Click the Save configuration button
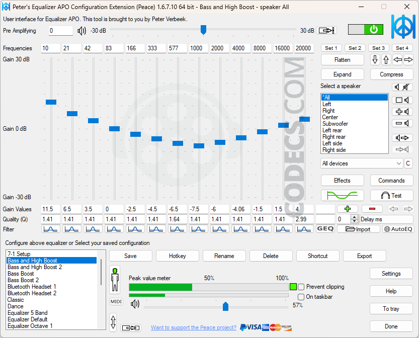419x338 pixels. pos(130,256)
